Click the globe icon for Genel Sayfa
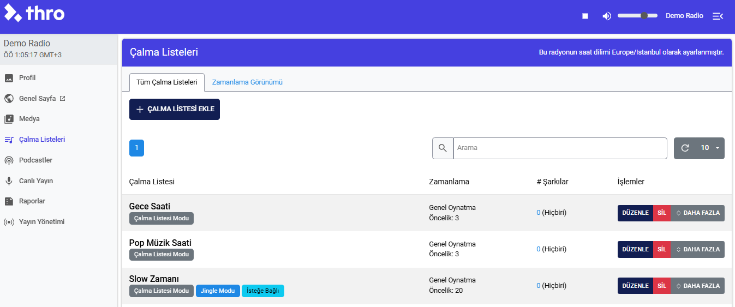This screenshot has width=735, height=307. tap(9, 99)
